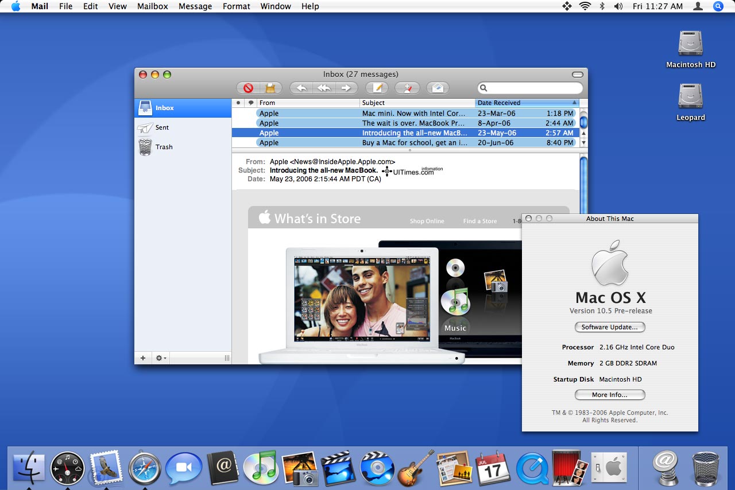The height and width of the screenshot is (490, 735).
Task: Click the magnifier icon in Mail search
Action: 484,88
